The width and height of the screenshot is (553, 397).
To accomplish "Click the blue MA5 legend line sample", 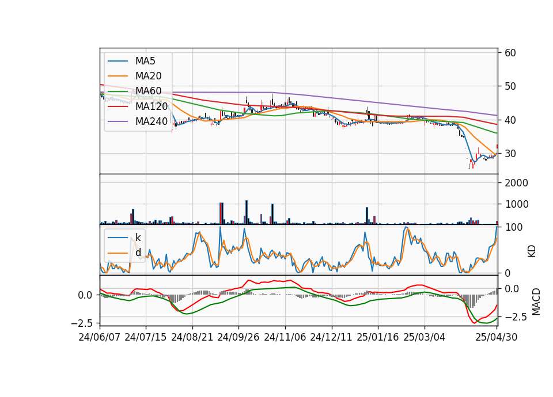I will point(118,61).
